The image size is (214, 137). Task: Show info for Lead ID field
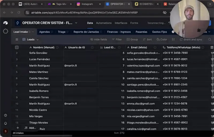click(x=119, y=47)
